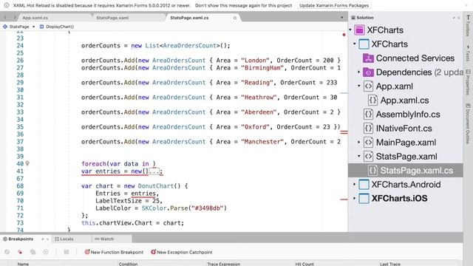This screenshot has height=266, width=473.
Task: Click the third Breakpoints toolbar icon
Action: (x=33, y=252)
